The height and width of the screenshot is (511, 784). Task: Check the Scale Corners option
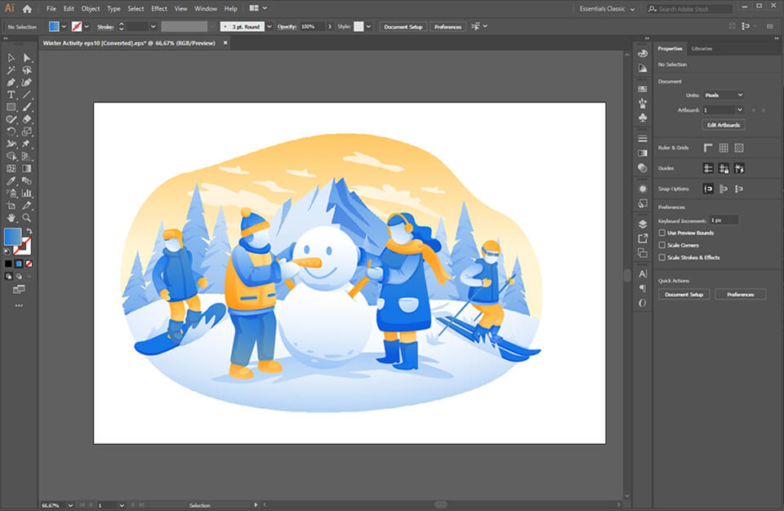pos(662,244)
